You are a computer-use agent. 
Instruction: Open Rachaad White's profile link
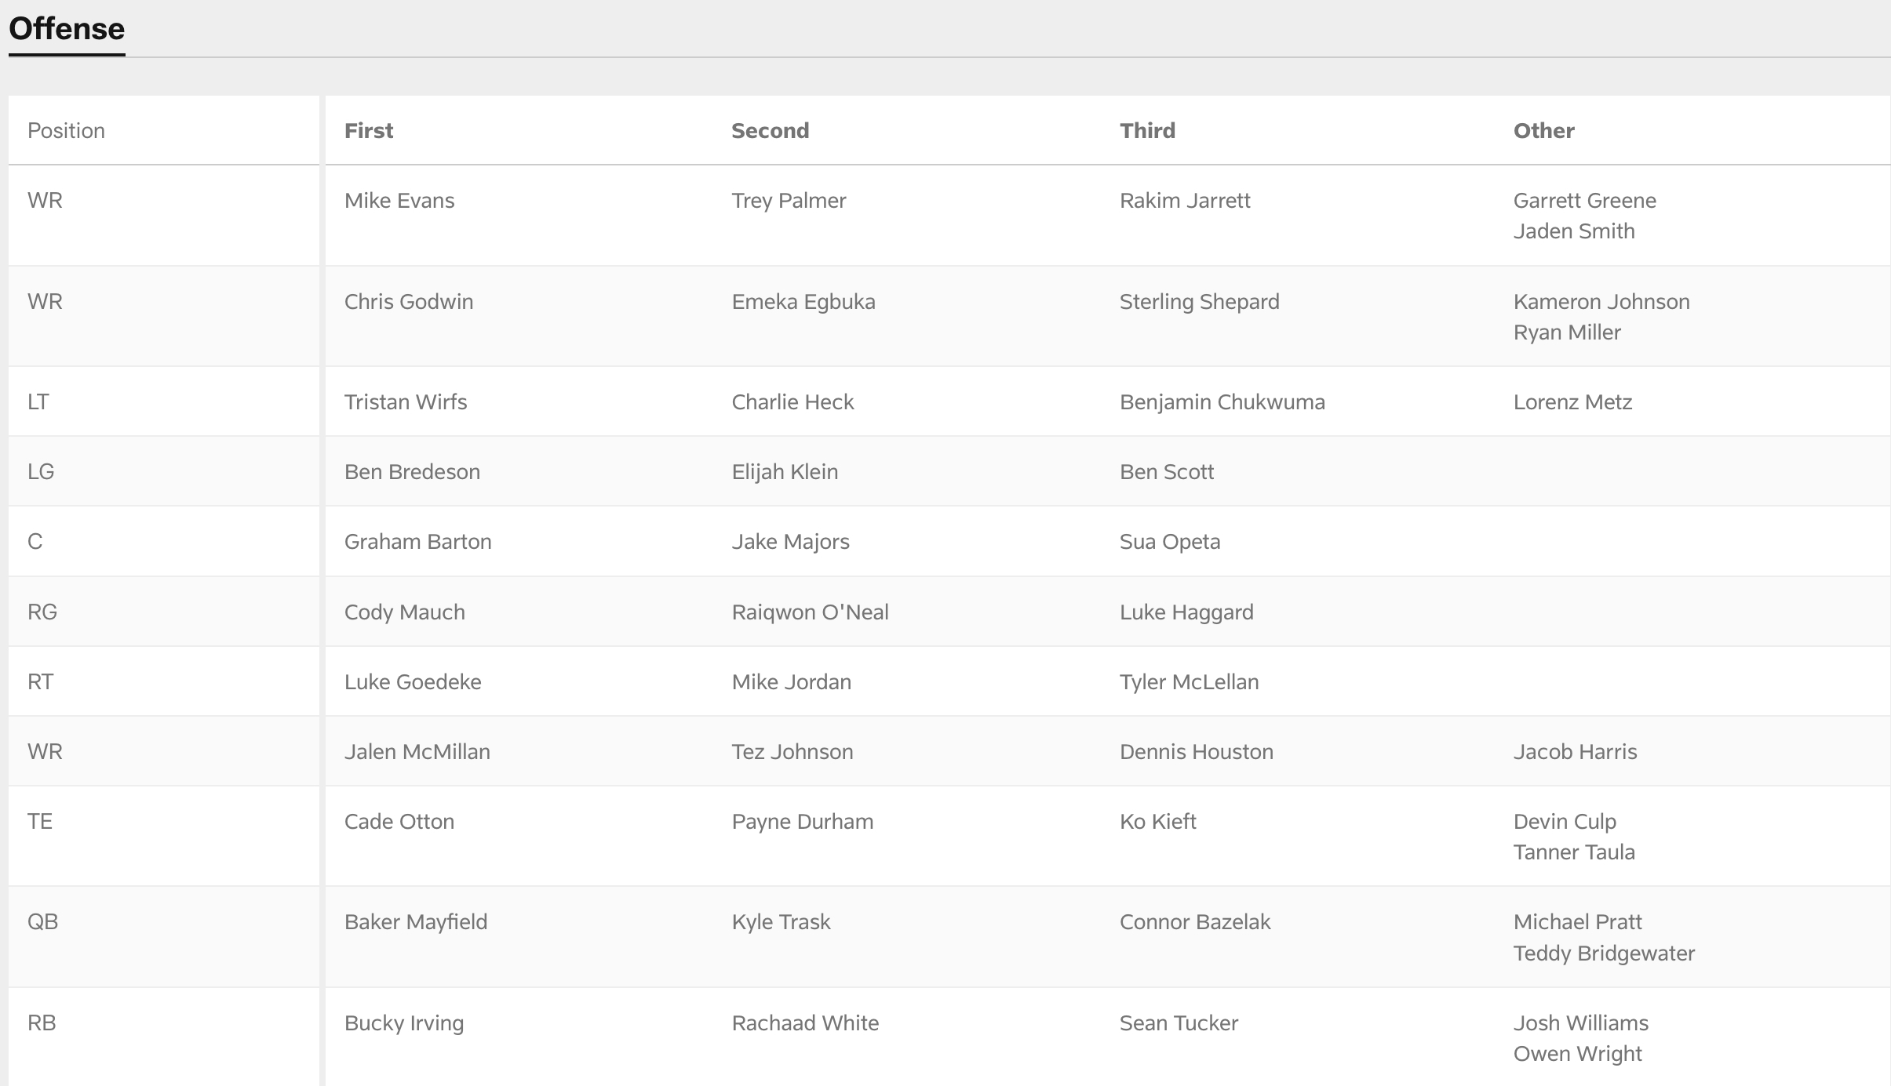(x=805, y=1023)
